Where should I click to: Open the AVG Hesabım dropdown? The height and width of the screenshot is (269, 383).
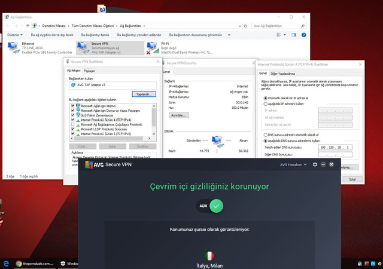coord(293,165)
